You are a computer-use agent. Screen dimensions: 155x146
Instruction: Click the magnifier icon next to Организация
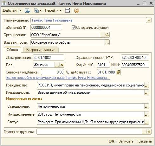point(107,35)
